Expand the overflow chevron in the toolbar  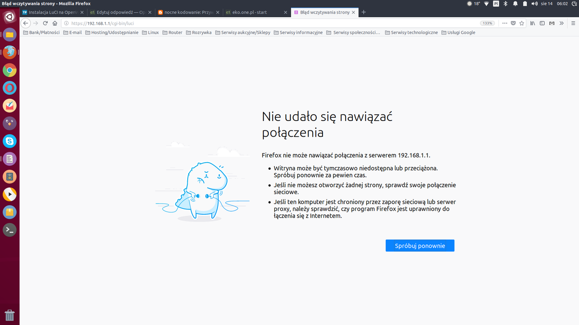(561, 23)
